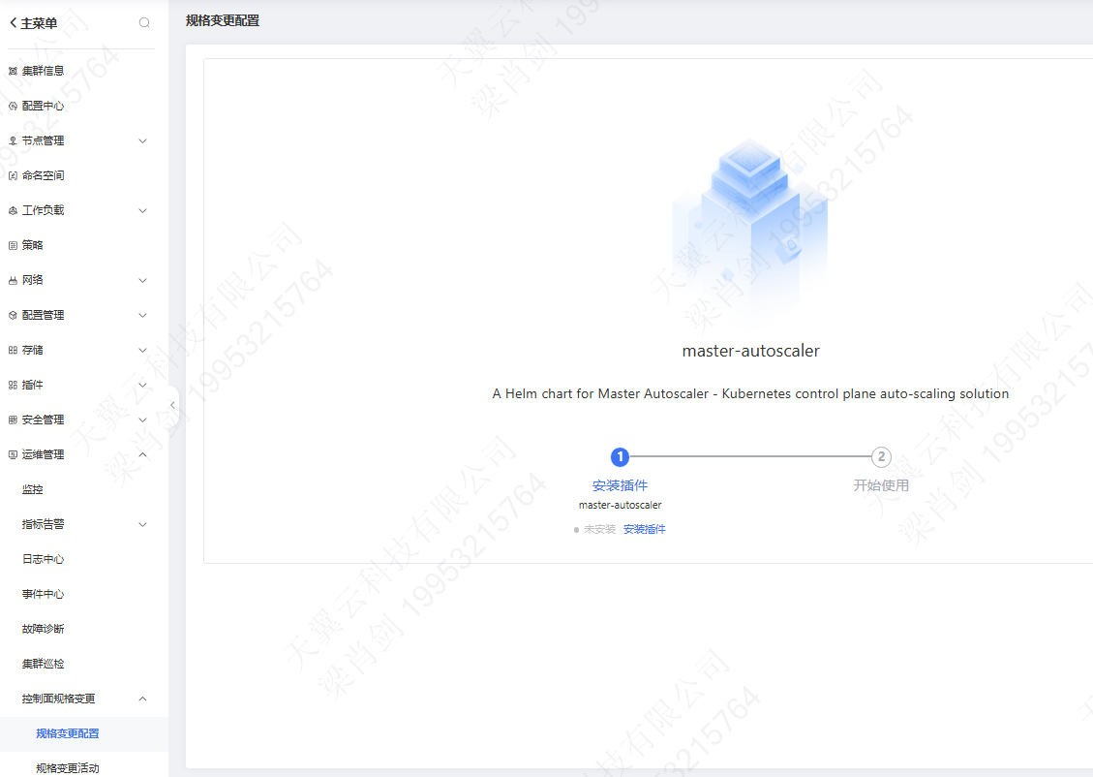Open the sidebar search magnifier icon
The height and width of the screenshot is (777, 1093).
[144, 23]
